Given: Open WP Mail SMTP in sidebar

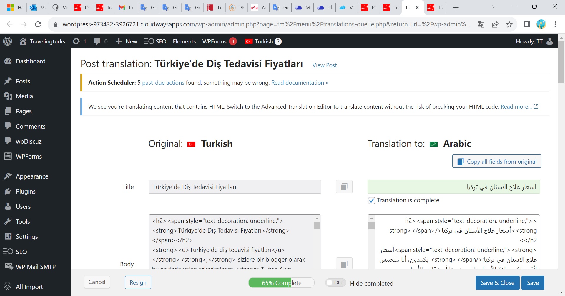Looking at the screenshot, I should coord(35,267).
